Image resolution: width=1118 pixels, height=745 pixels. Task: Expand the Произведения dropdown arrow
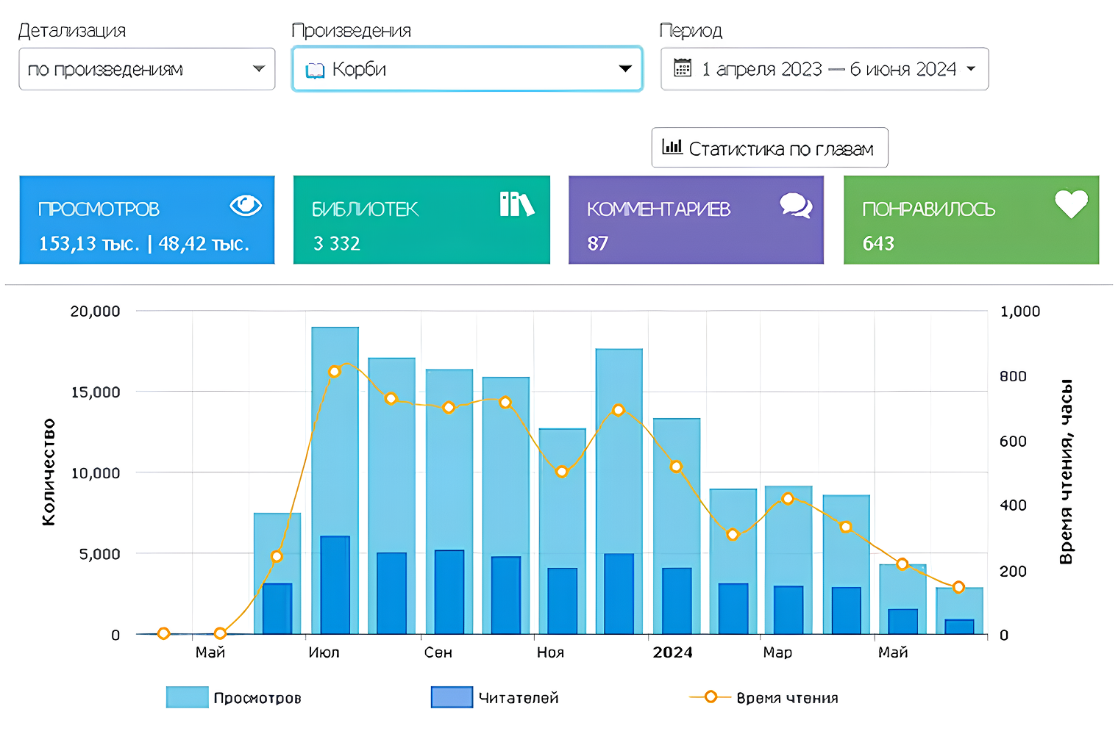625,69
